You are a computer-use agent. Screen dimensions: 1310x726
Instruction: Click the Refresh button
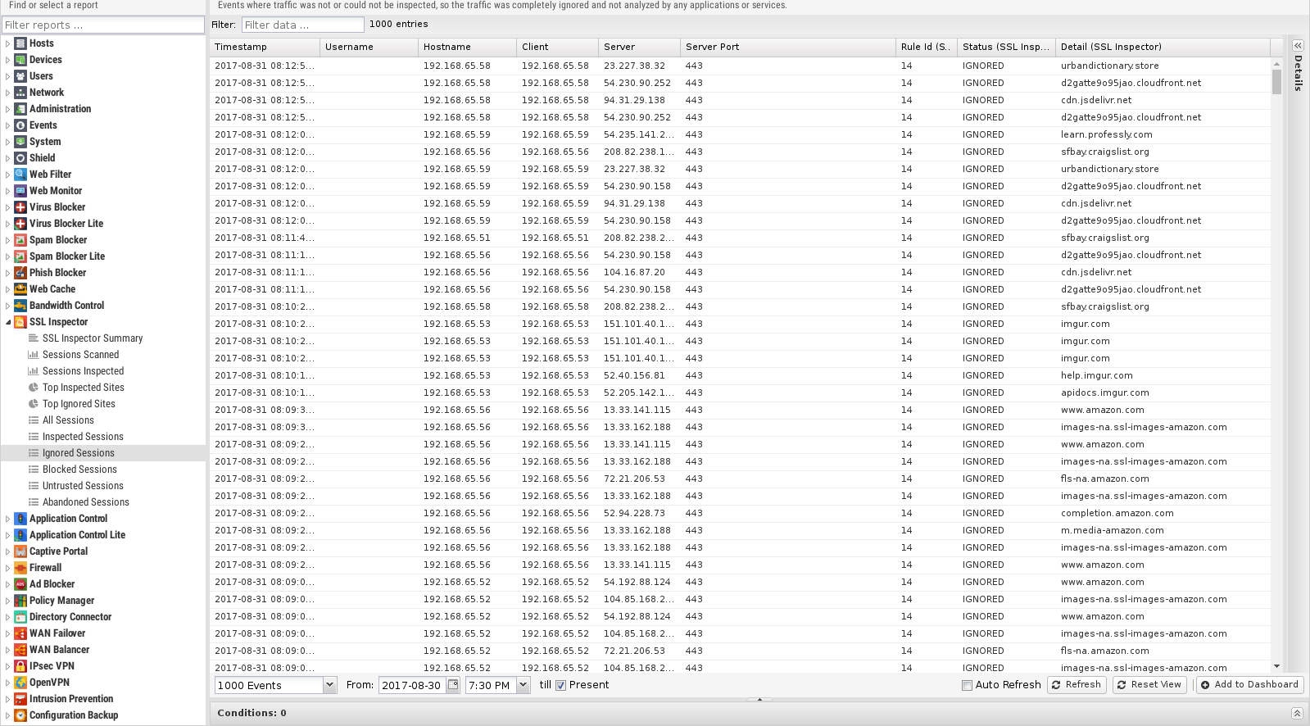point(1077,685)
